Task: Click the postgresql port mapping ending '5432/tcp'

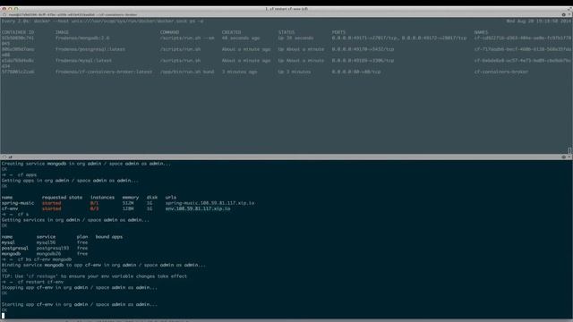Action: (363, 49)
